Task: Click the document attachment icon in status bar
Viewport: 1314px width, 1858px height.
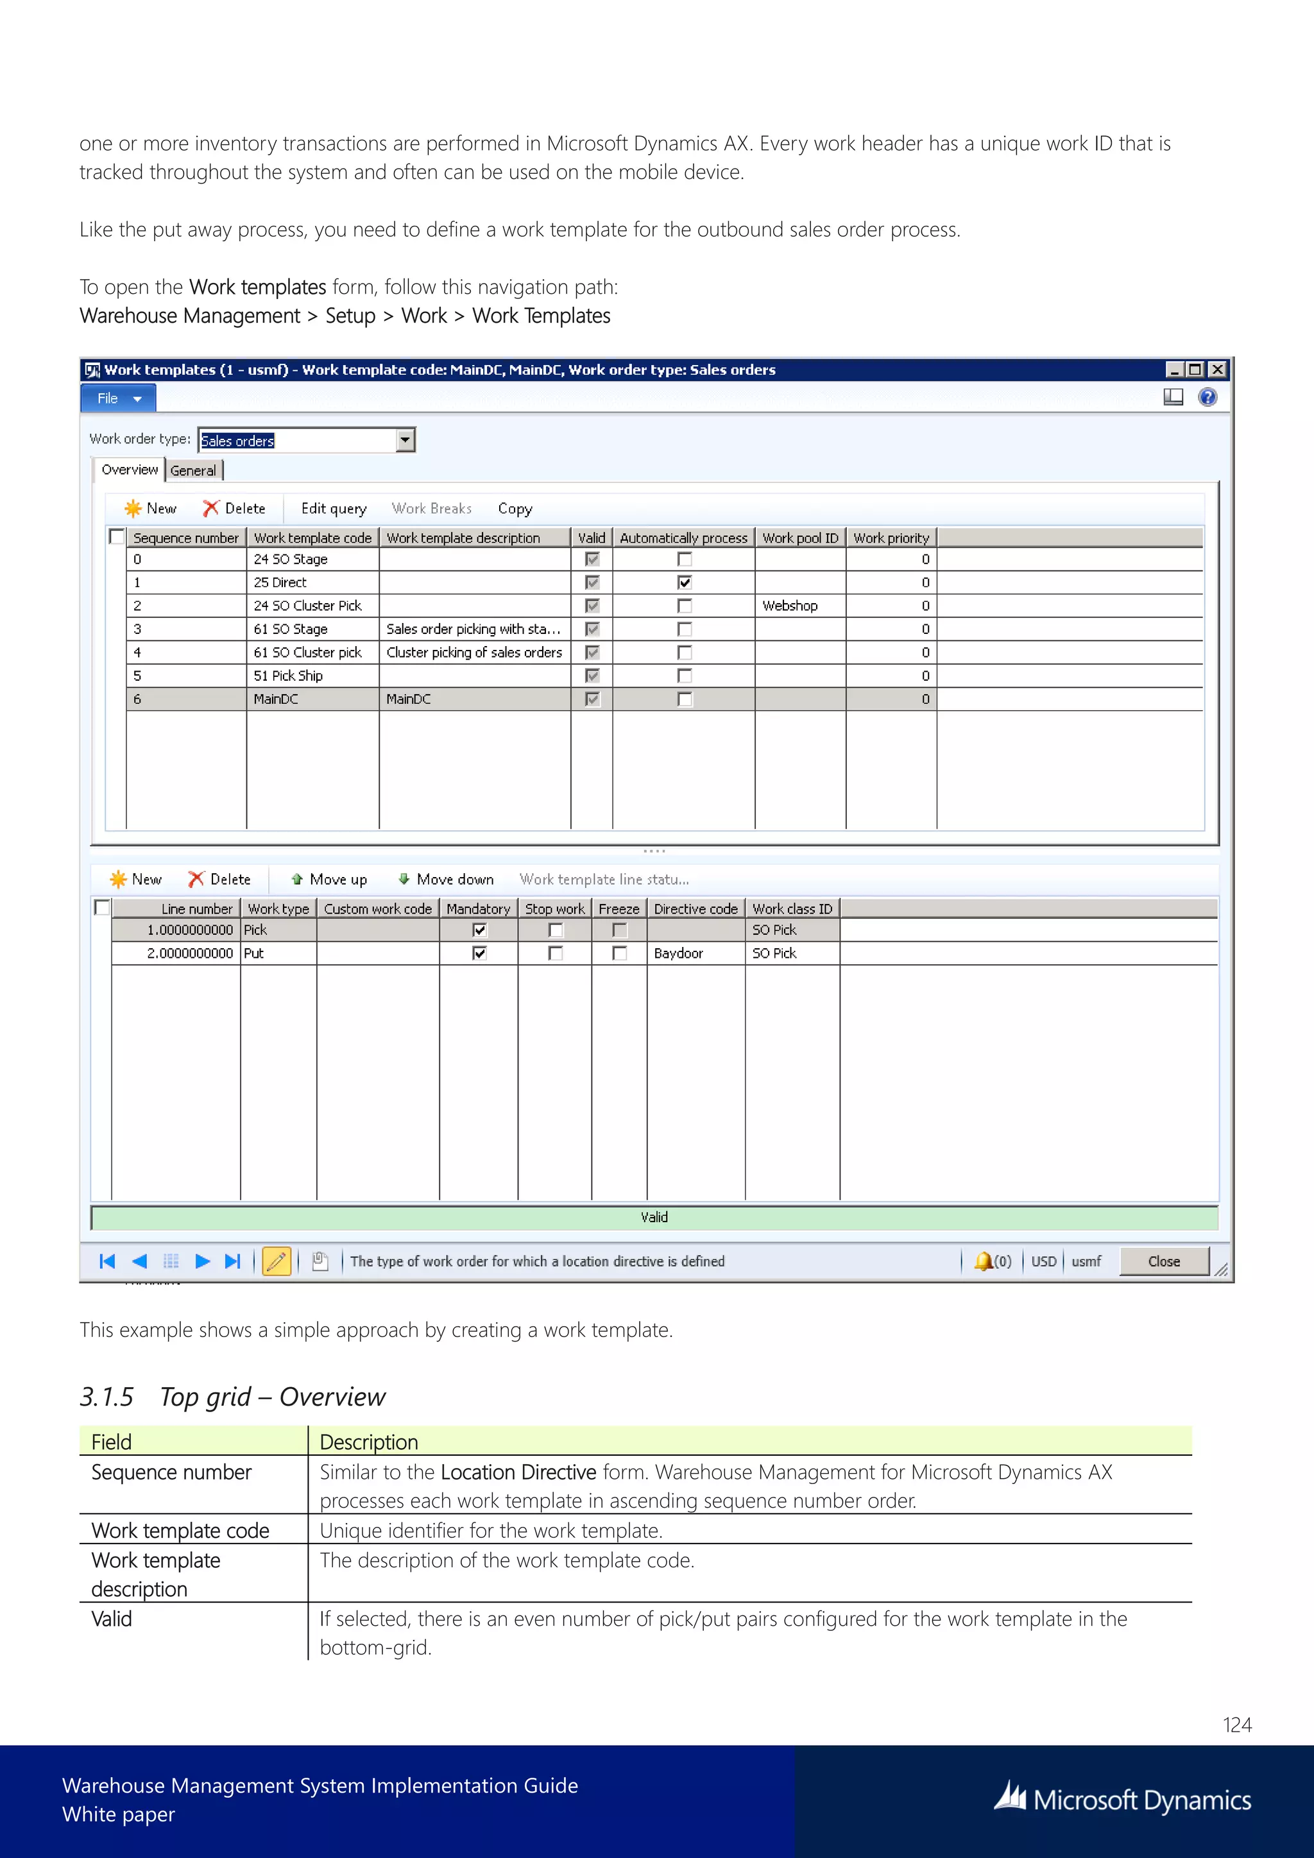Action: [x=320, y=1261]
